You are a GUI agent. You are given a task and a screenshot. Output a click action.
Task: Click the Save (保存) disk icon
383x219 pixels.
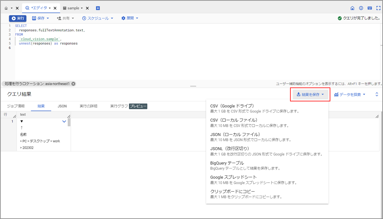[35, 18]
